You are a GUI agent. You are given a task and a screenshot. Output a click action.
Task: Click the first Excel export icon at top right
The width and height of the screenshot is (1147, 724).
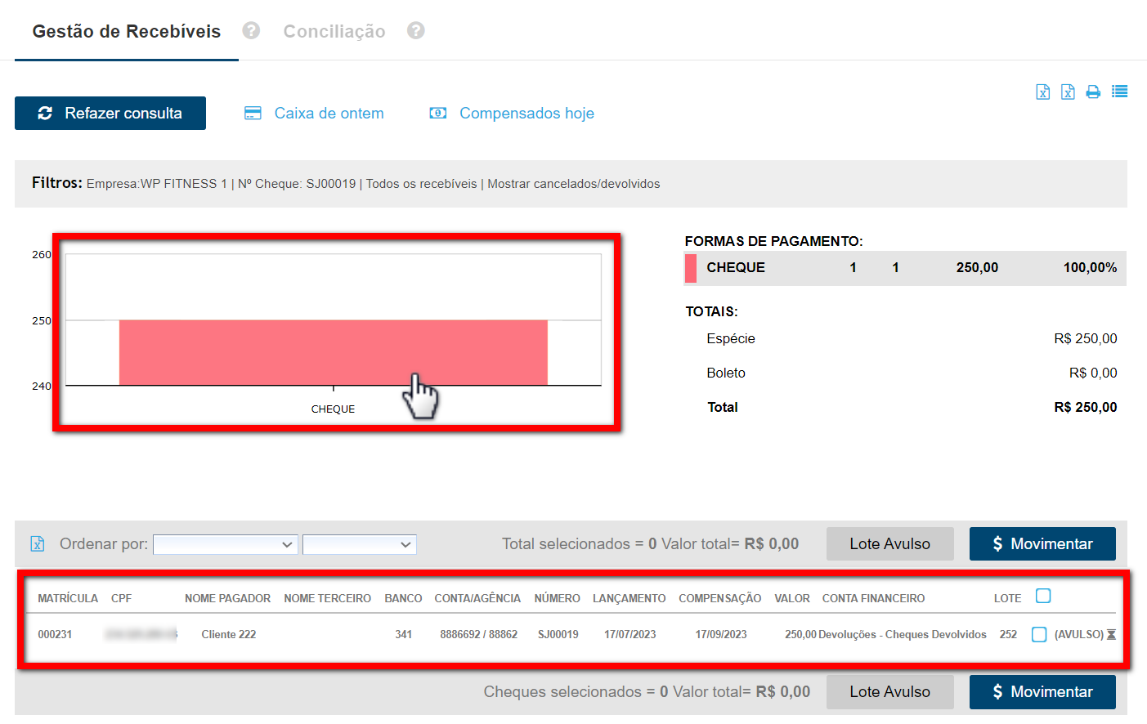(x=1042, y=92)
